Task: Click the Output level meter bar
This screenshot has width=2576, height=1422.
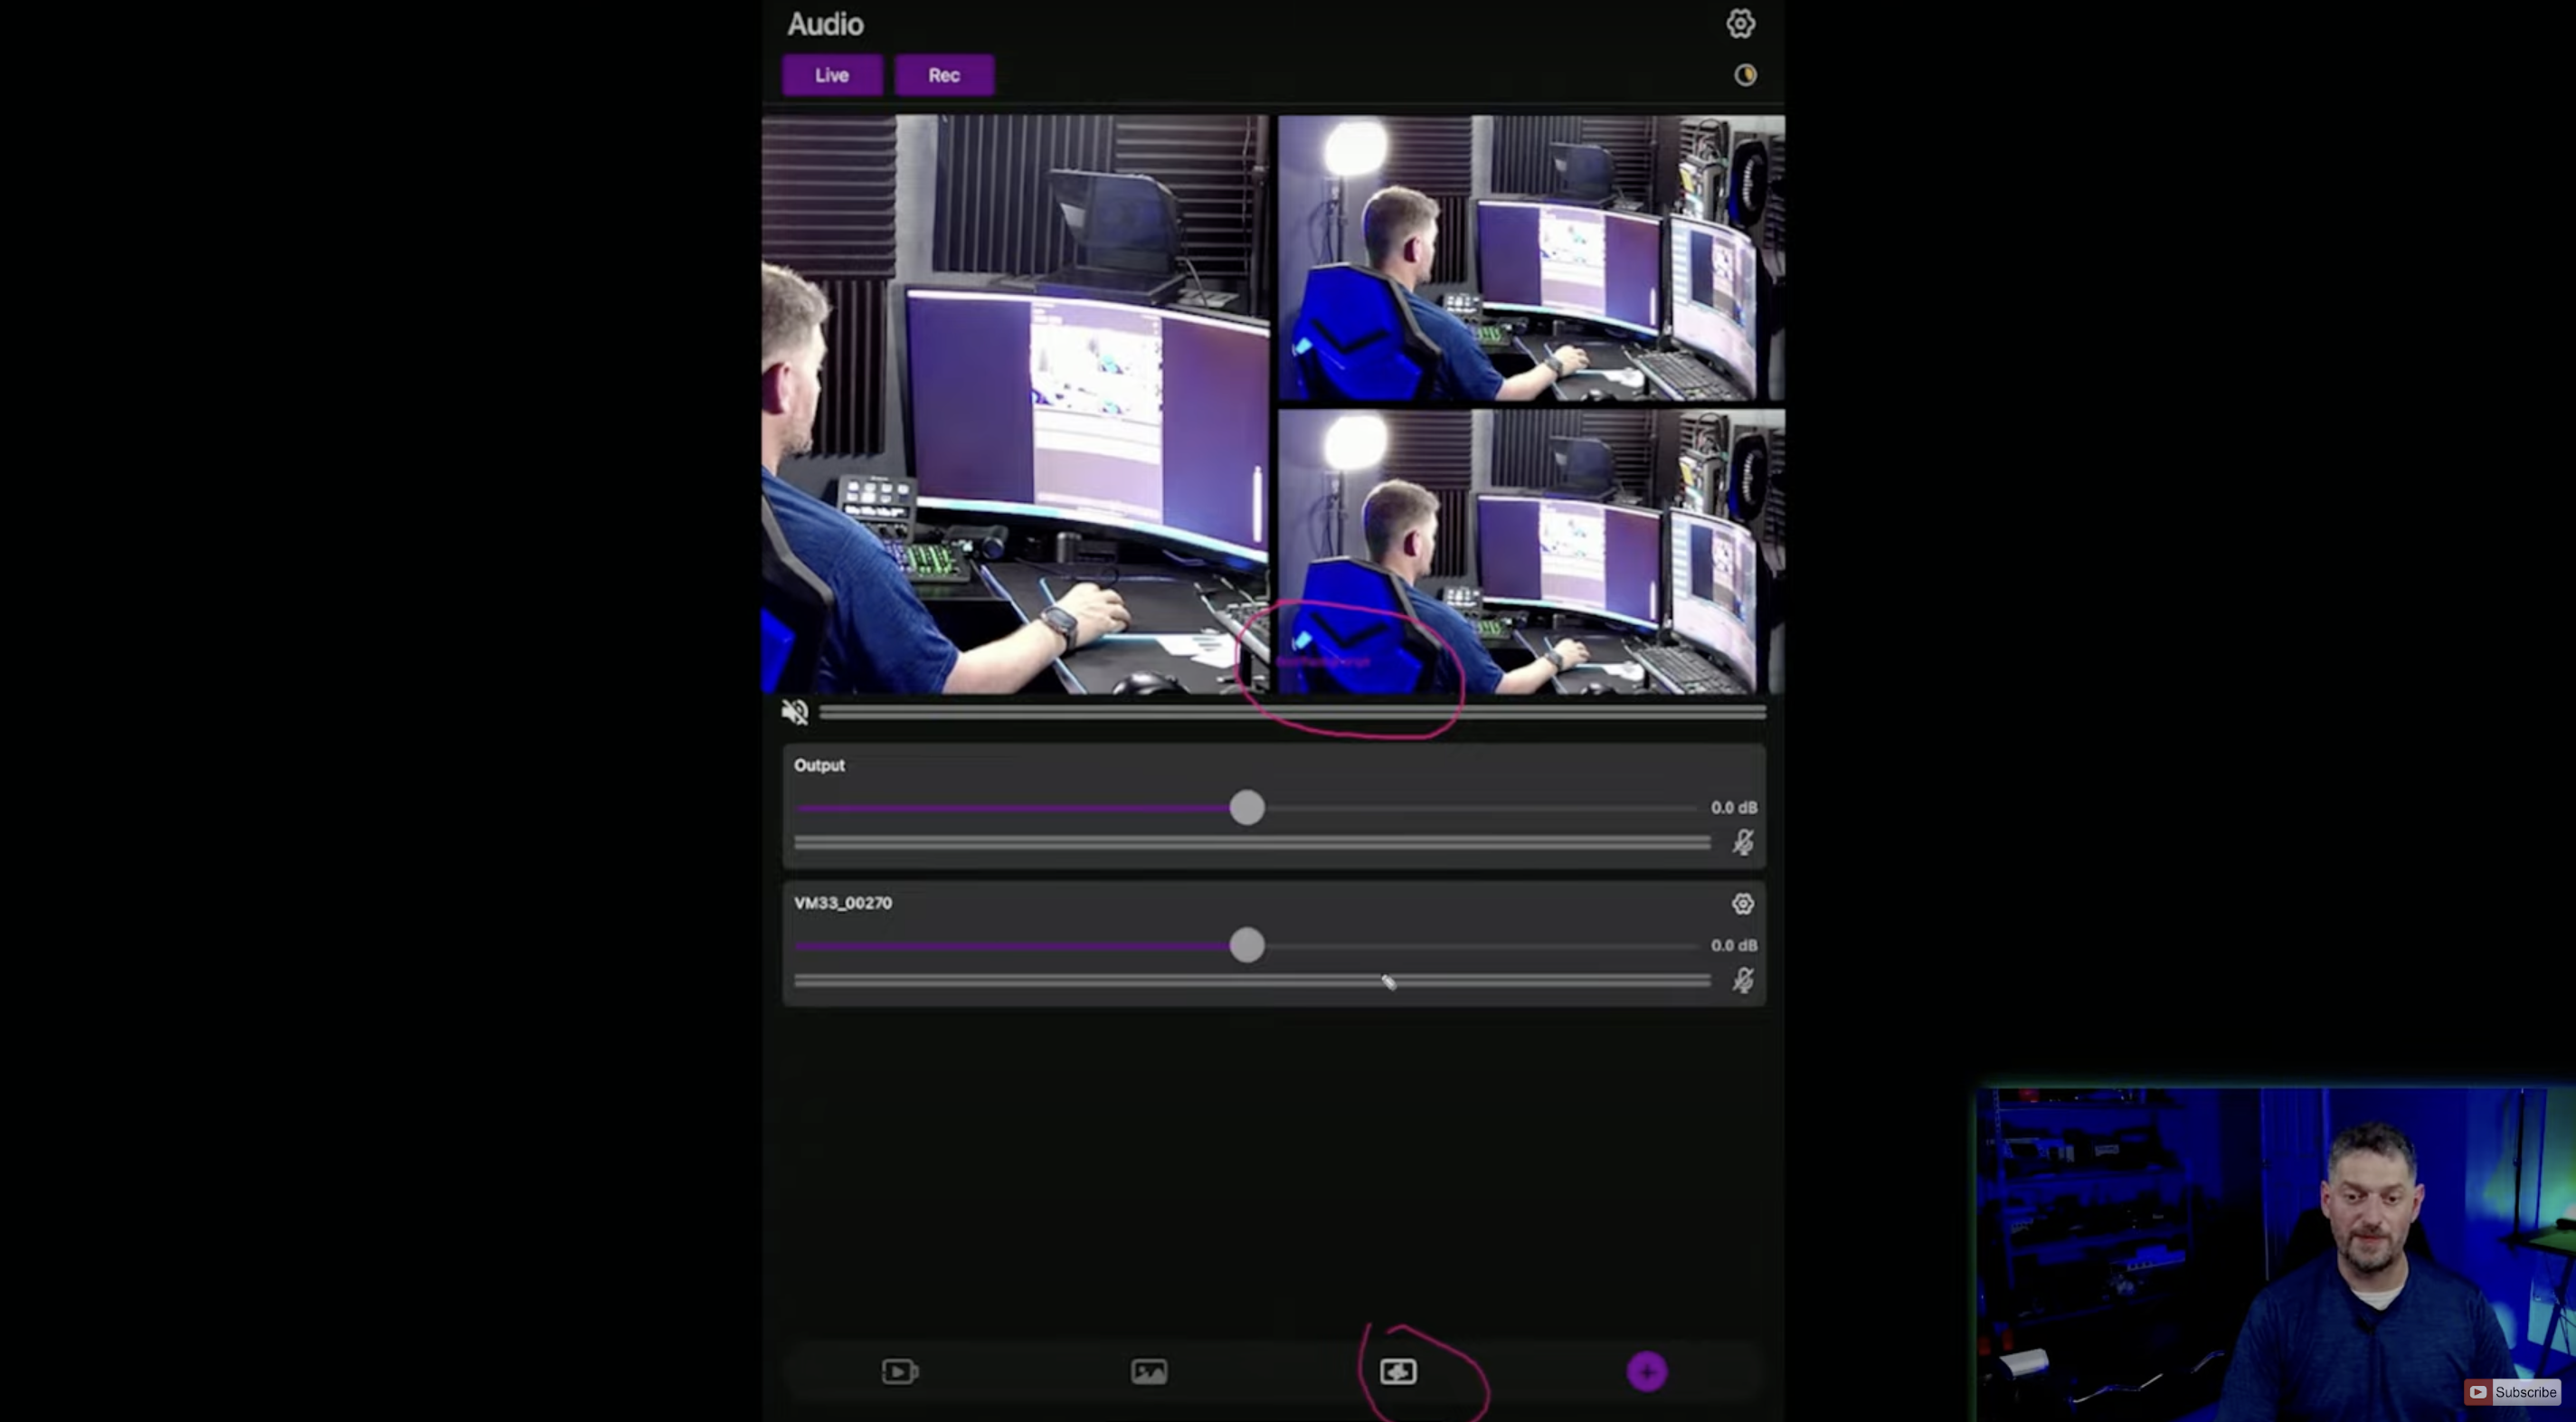Action: pyautogui.click(x=1252, y=844)
